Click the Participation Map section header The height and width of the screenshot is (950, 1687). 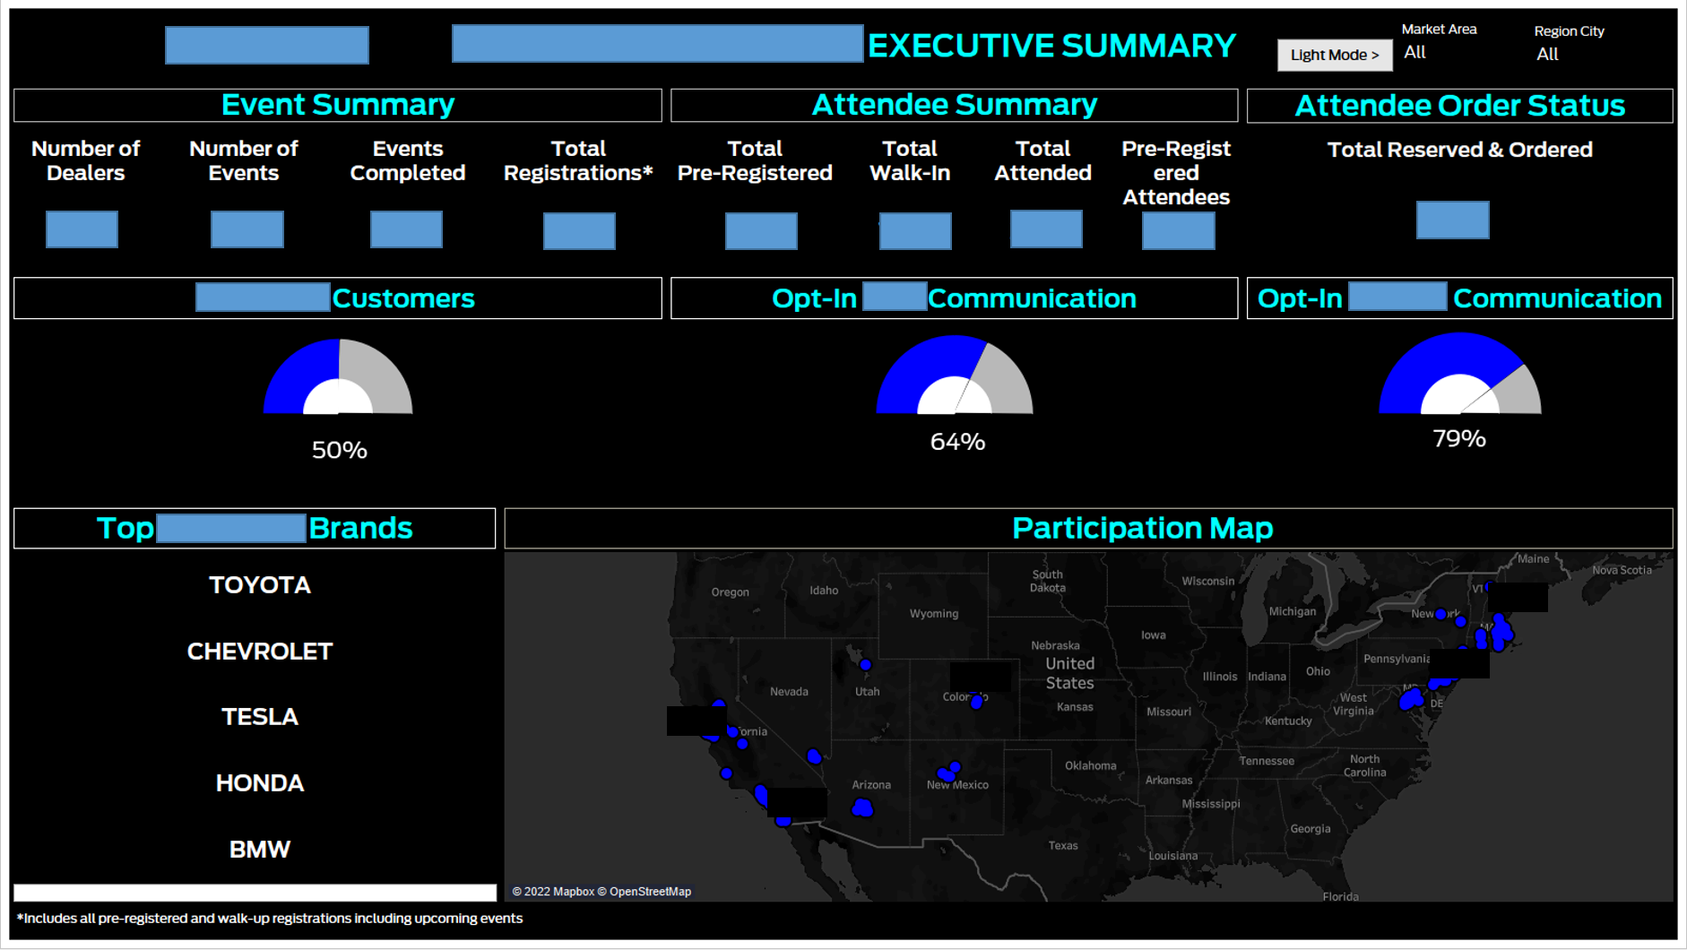click(1141, 529)
